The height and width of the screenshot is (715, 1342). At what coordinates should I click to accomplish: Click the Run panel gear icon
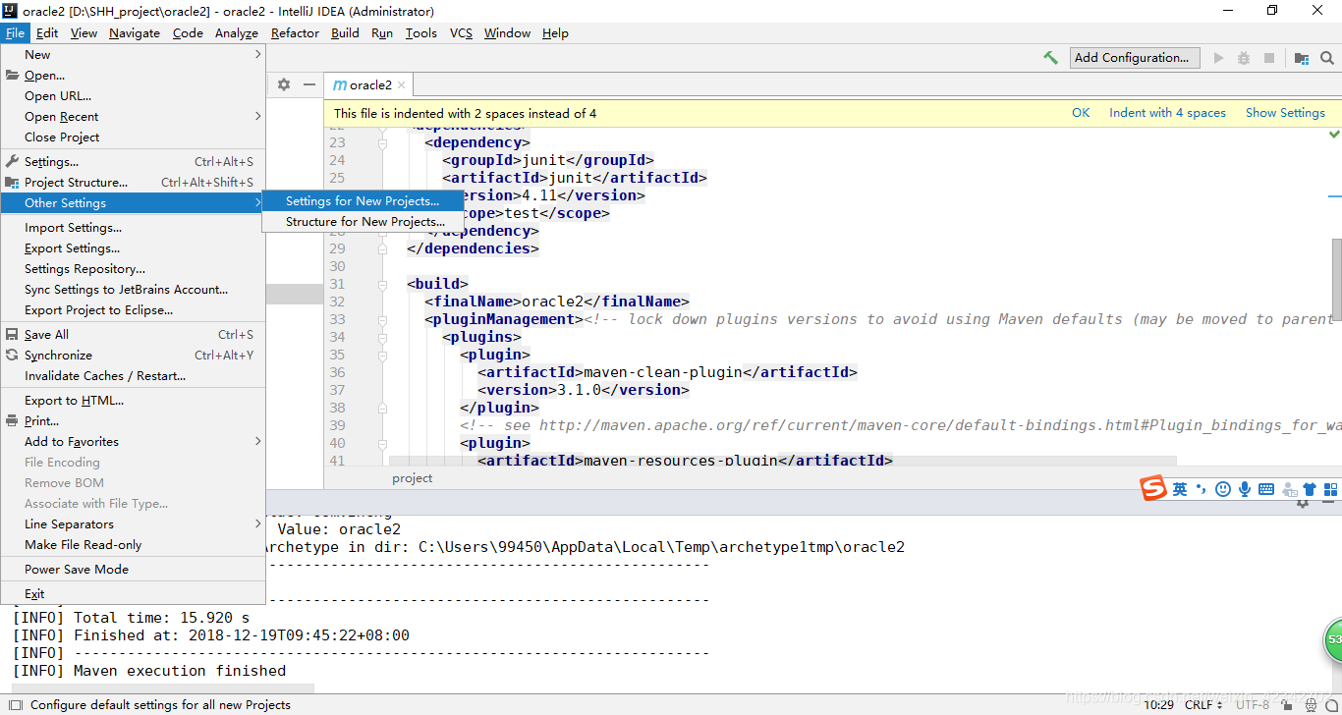(1303, 503)
